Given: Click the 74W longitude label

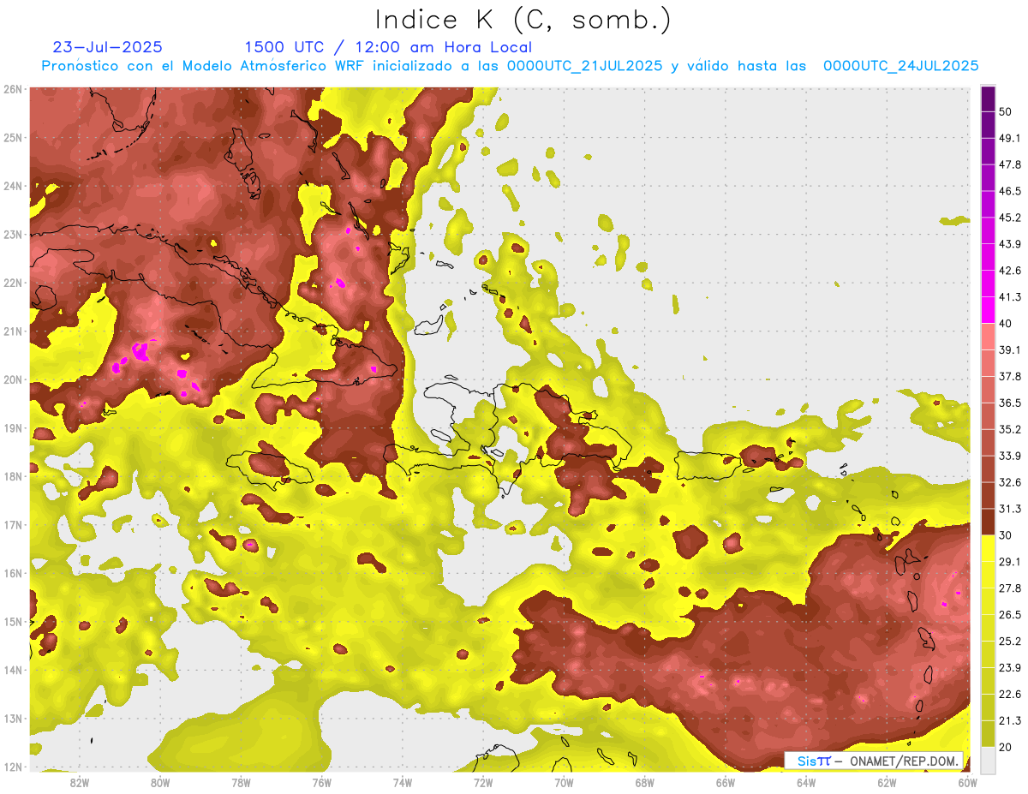Looking at the screenshot, I should click(403, 782).
